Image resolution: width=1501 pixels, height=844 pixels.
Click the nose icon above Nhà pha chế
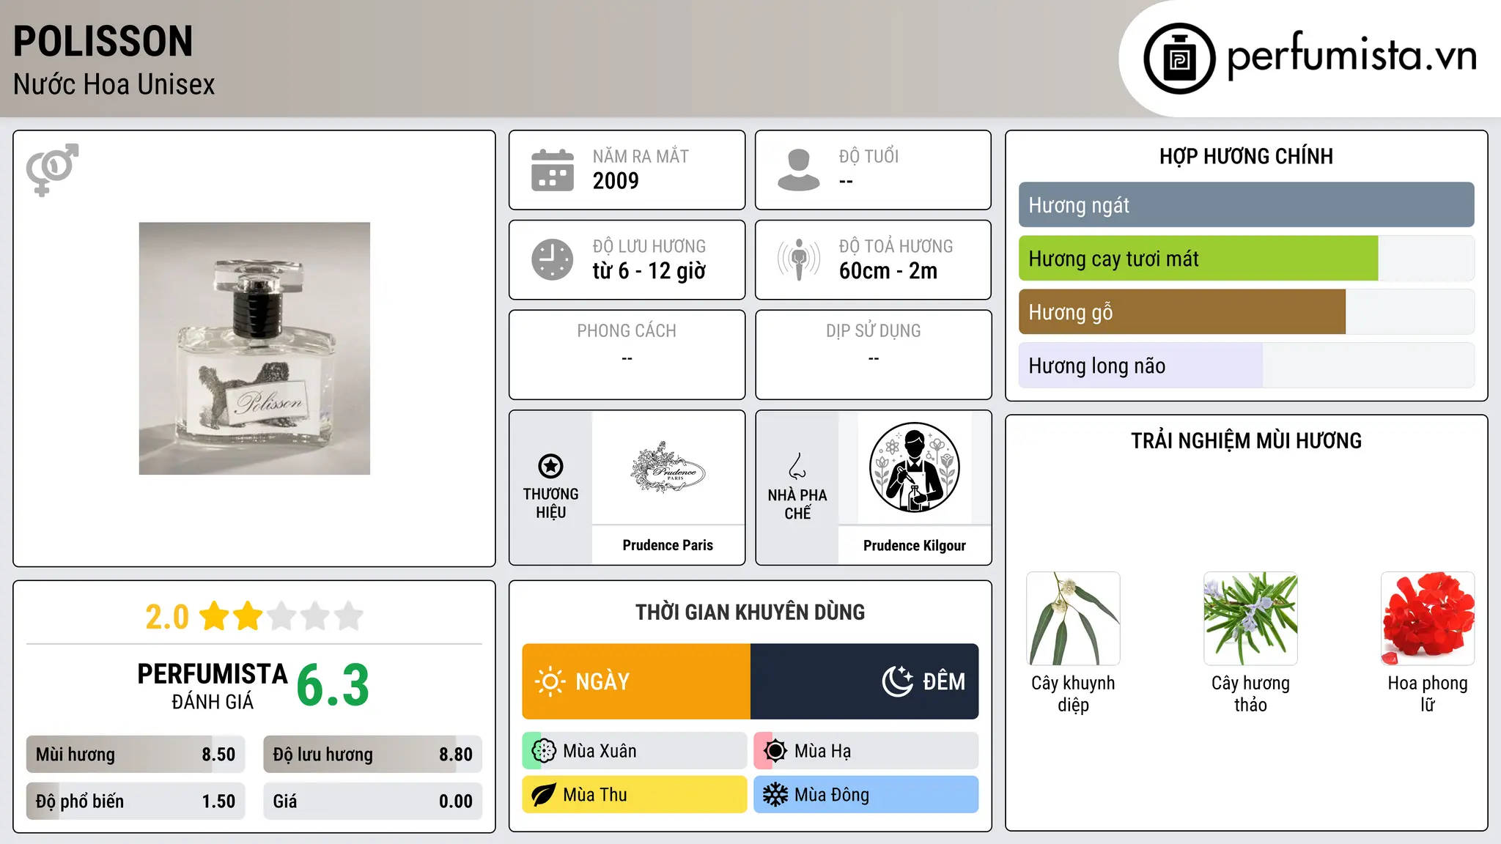(797, 466)
